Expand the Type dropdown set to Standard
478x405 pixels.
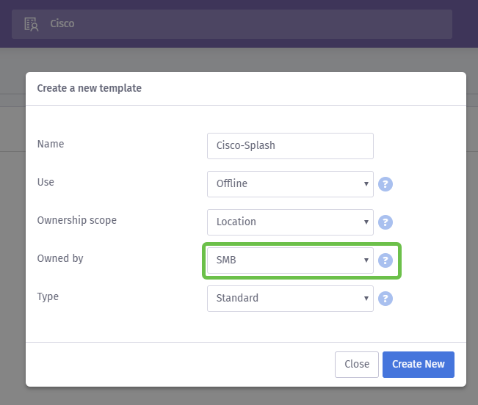(x=290, y=299)
